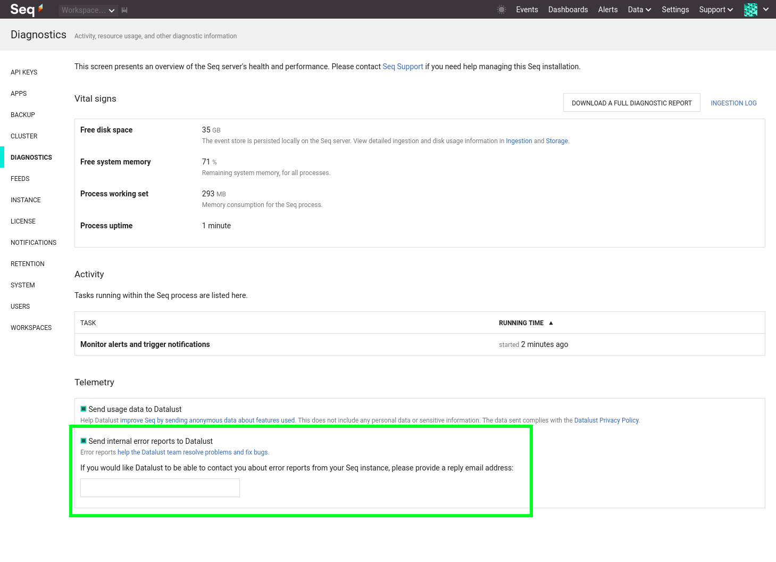The height and width of the screenshot is (562, 776).
Task: Open the Datalust Privacy Policy link
Action: (x=606, y=420)
